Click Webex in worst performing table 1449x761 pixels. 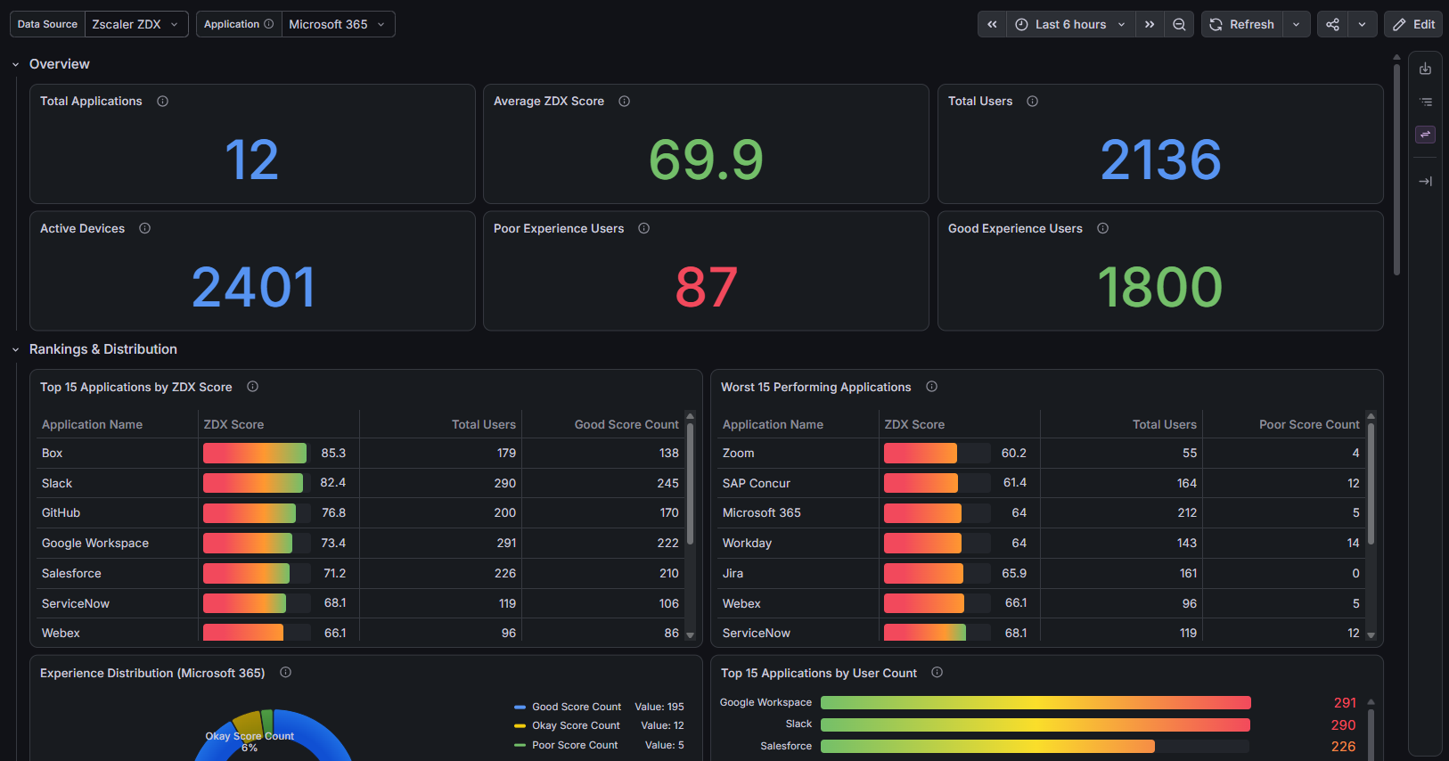pos(741,603)
